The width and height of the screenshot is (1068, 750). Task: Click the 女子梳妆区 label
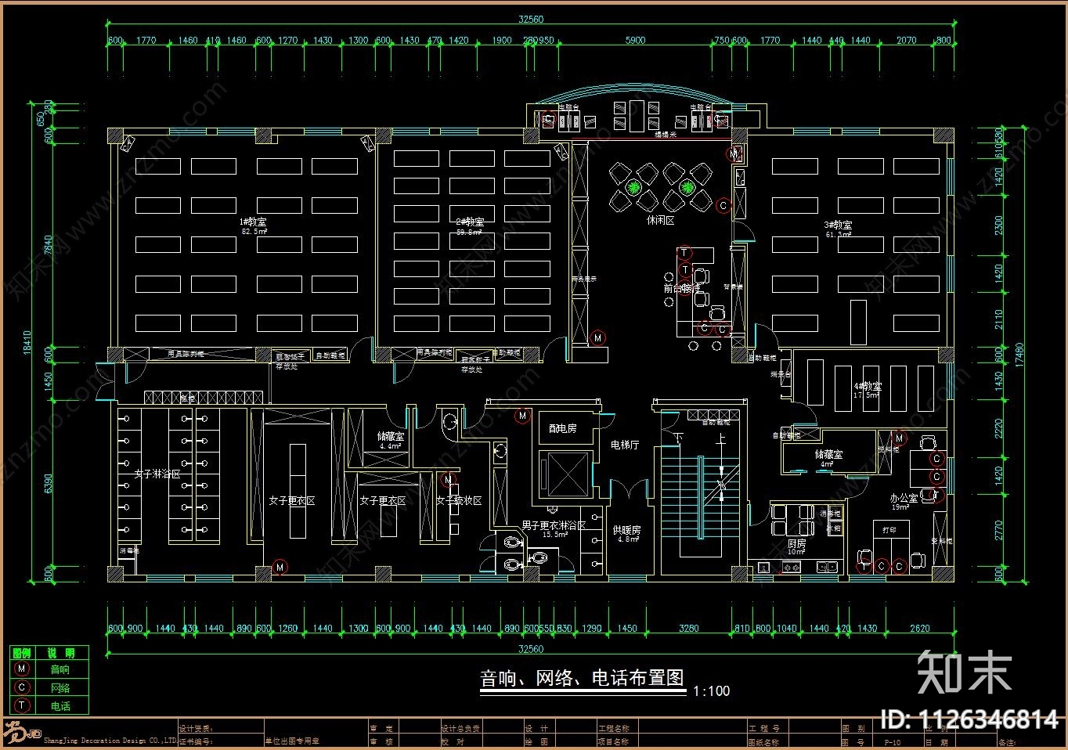click(x=459, y=500)
